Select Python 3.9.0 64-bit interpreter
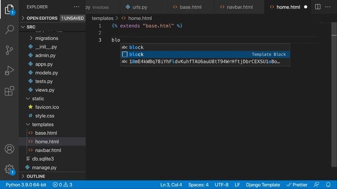 tap(26, 185)
